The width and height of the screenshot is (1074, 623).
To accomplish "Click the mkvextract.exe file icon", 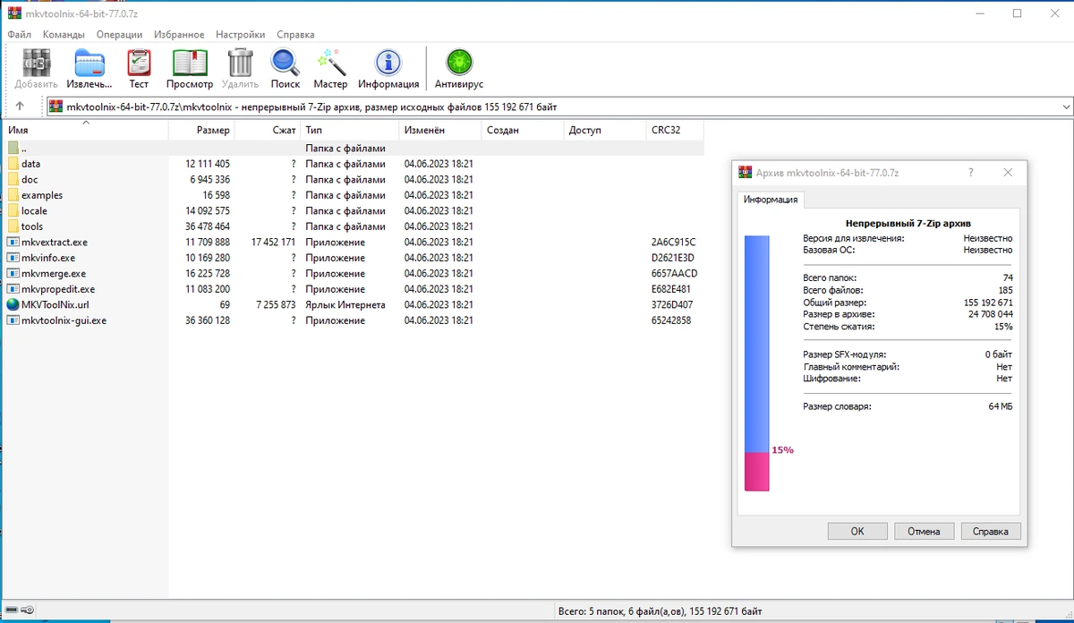I will tap(13, 243).
